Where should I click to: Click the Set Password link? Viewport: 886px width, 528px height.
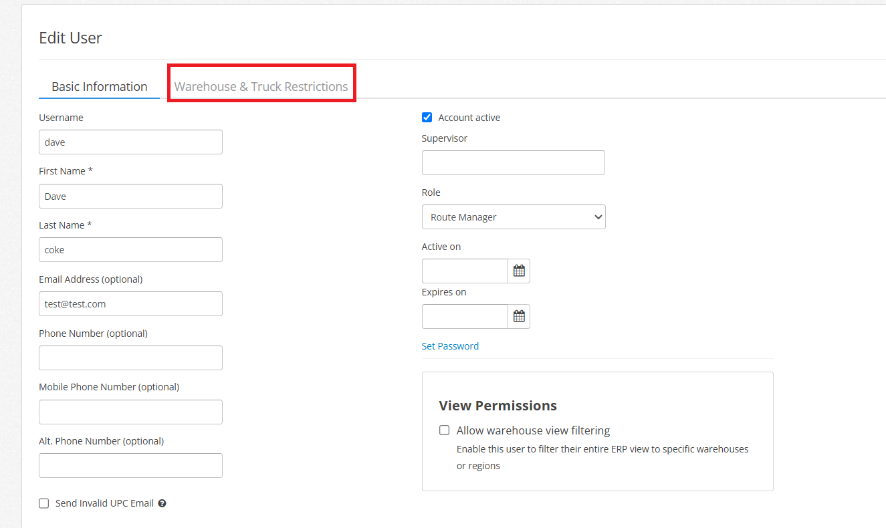450,346
